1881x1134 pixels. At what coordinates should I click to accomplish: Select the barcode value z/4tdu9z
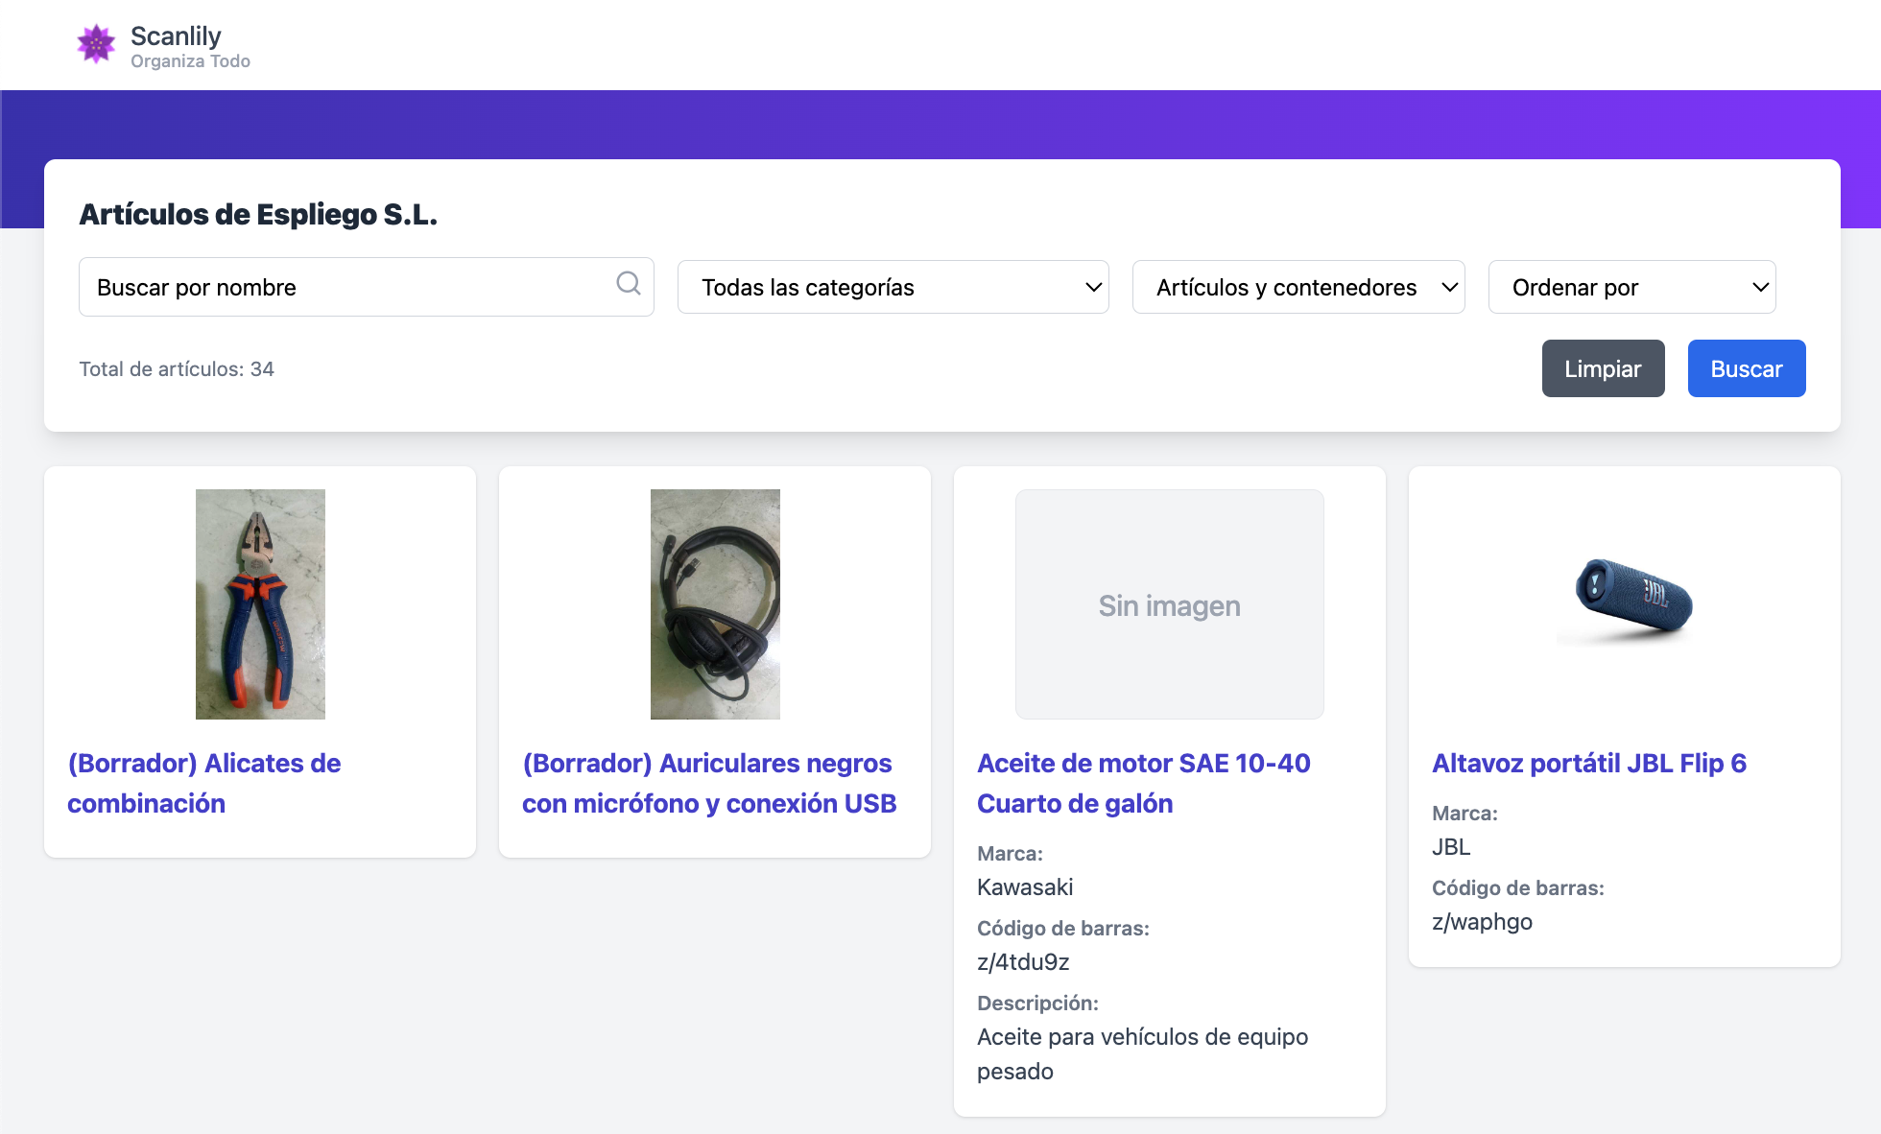[1023, 962]
